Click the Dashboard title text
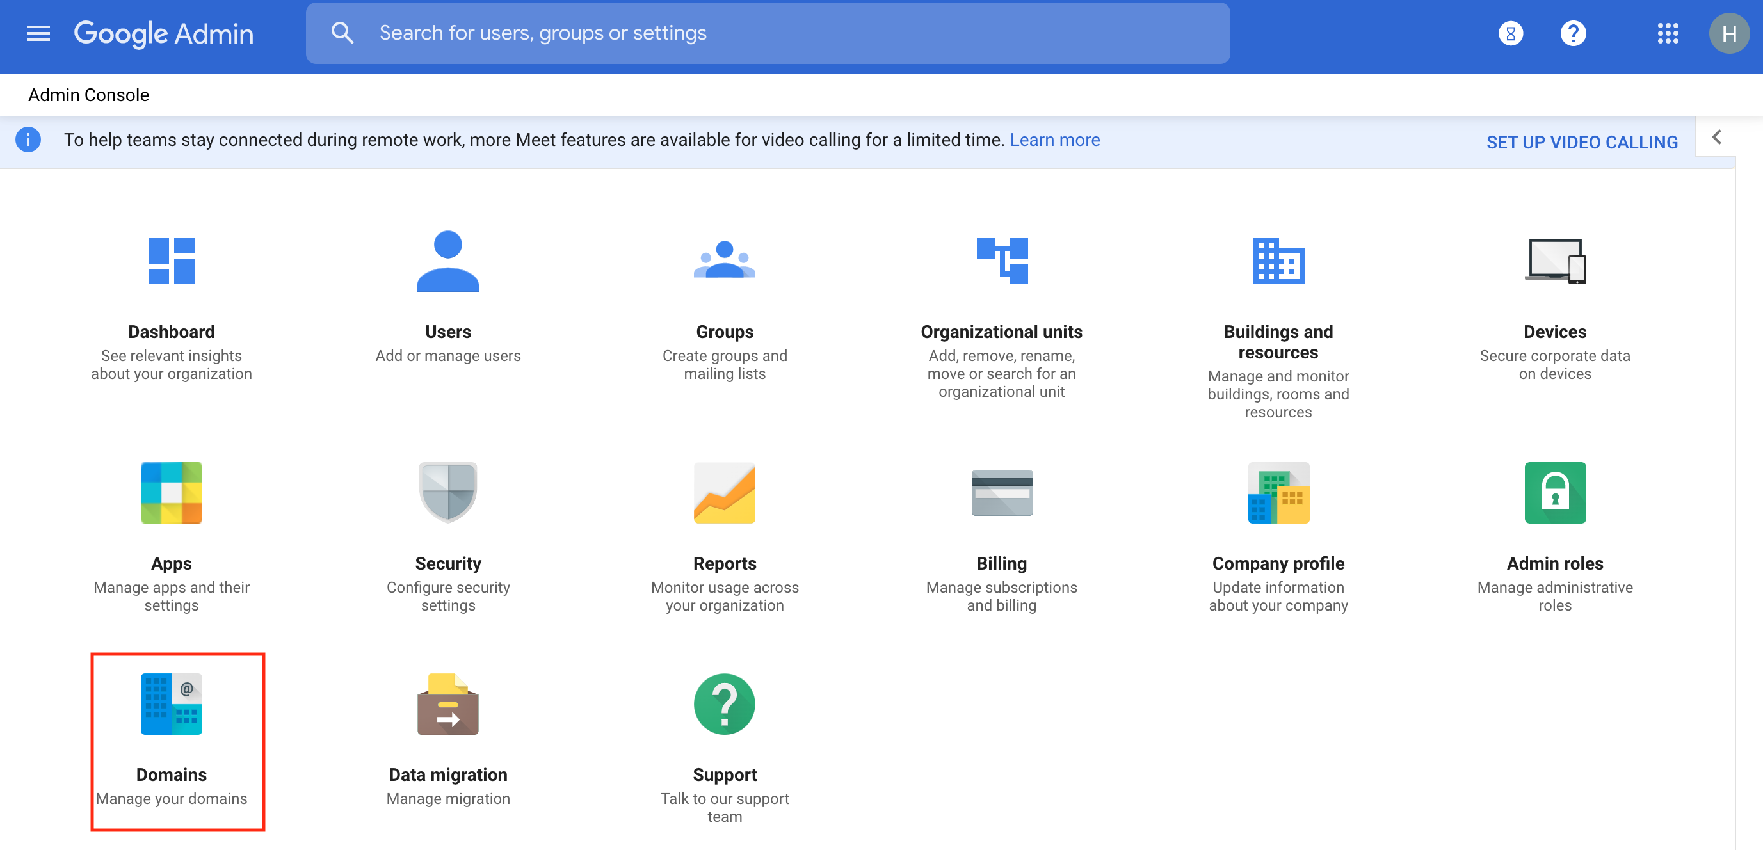 [171, 332]
